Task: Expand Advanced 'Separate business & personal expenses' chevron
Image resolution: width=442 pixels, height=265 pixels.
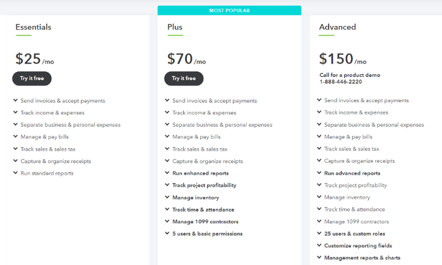Action: pos(319,124)
